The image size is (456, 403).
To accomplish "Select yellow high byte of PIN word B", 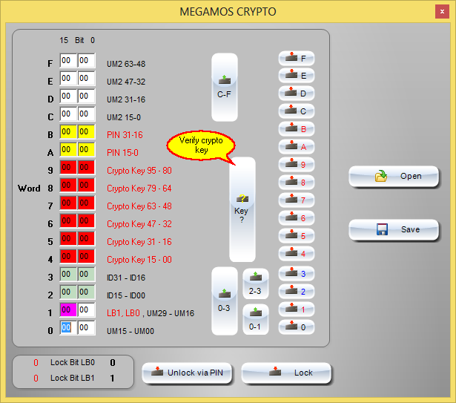I will [68, 131].
